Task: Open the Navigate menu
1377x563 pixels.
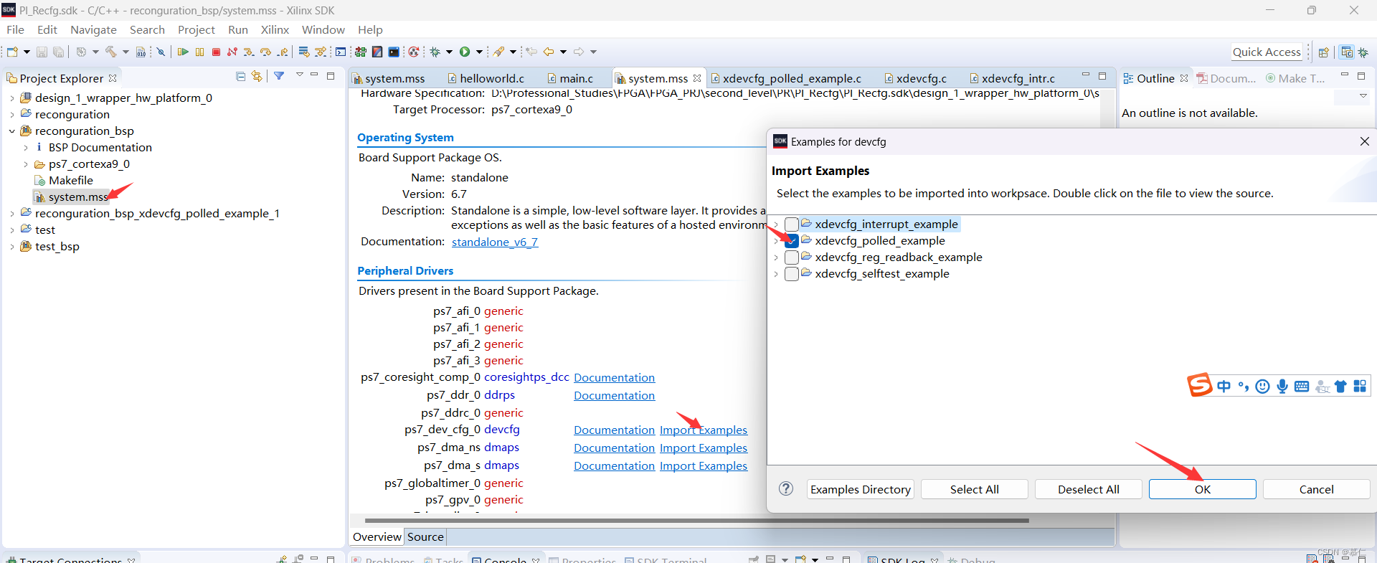Action: click(93, 29)
